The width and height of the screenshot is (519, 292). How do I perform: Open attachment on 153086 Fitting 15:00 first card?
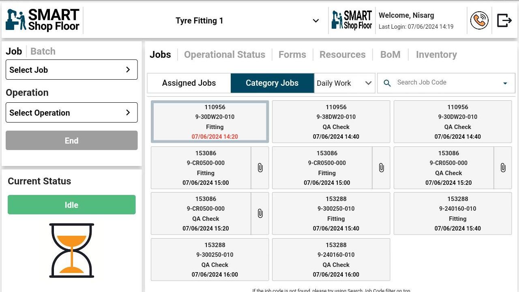coord(260,168)
